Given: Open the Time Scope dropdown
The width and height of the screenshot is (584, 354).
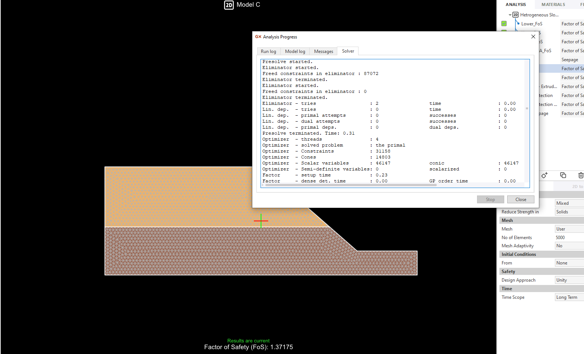Looking at the screenshot, I should 569,297.
